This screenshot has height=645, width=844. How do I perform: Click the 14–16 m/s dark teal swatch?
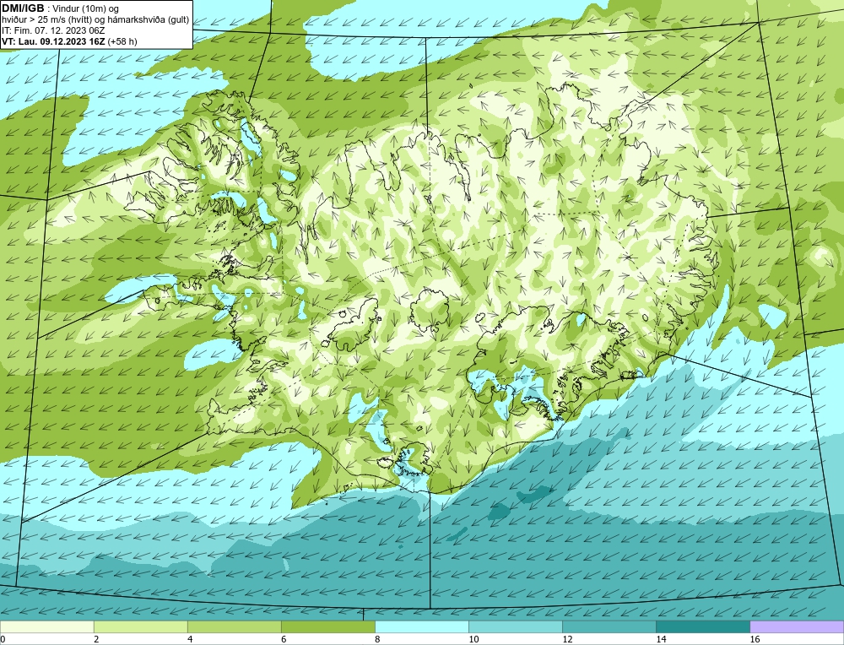tap(702, 626)
